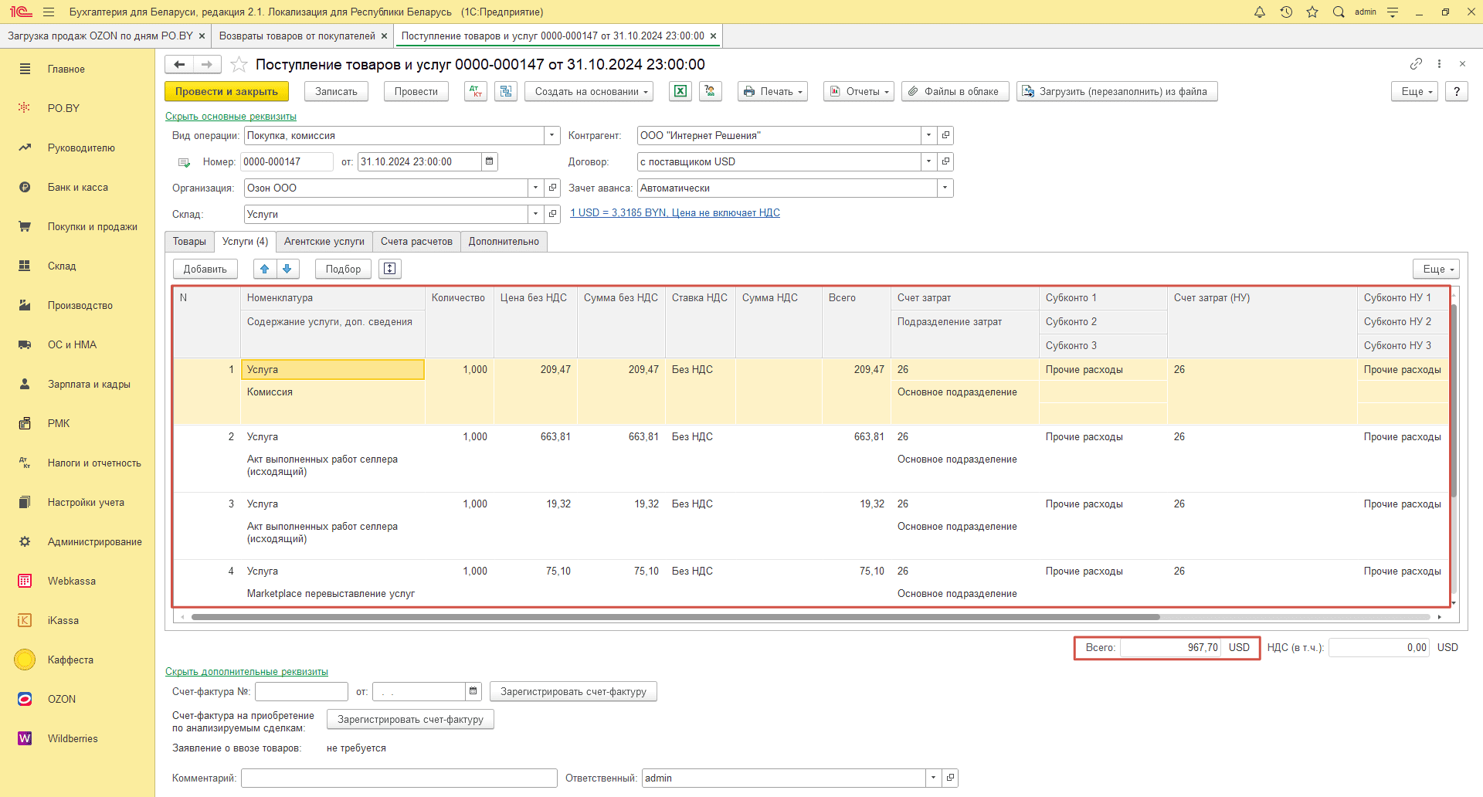The height and width of the screenshot is (797, 1483).
Task: Open Печать dropdown menu
Action: tap(772, 91)
